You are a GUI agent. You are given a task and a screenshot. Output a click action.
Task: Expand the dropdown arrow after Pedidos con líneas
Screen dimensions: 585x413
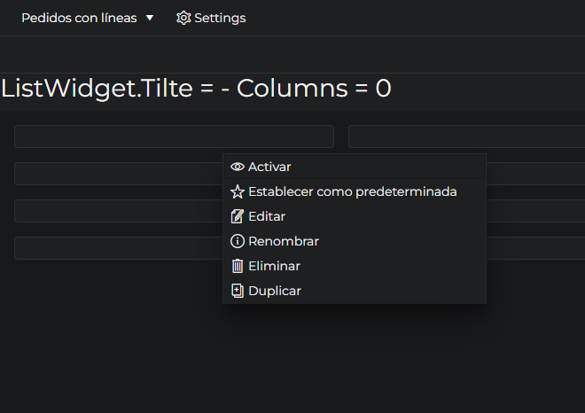(150, 18)
